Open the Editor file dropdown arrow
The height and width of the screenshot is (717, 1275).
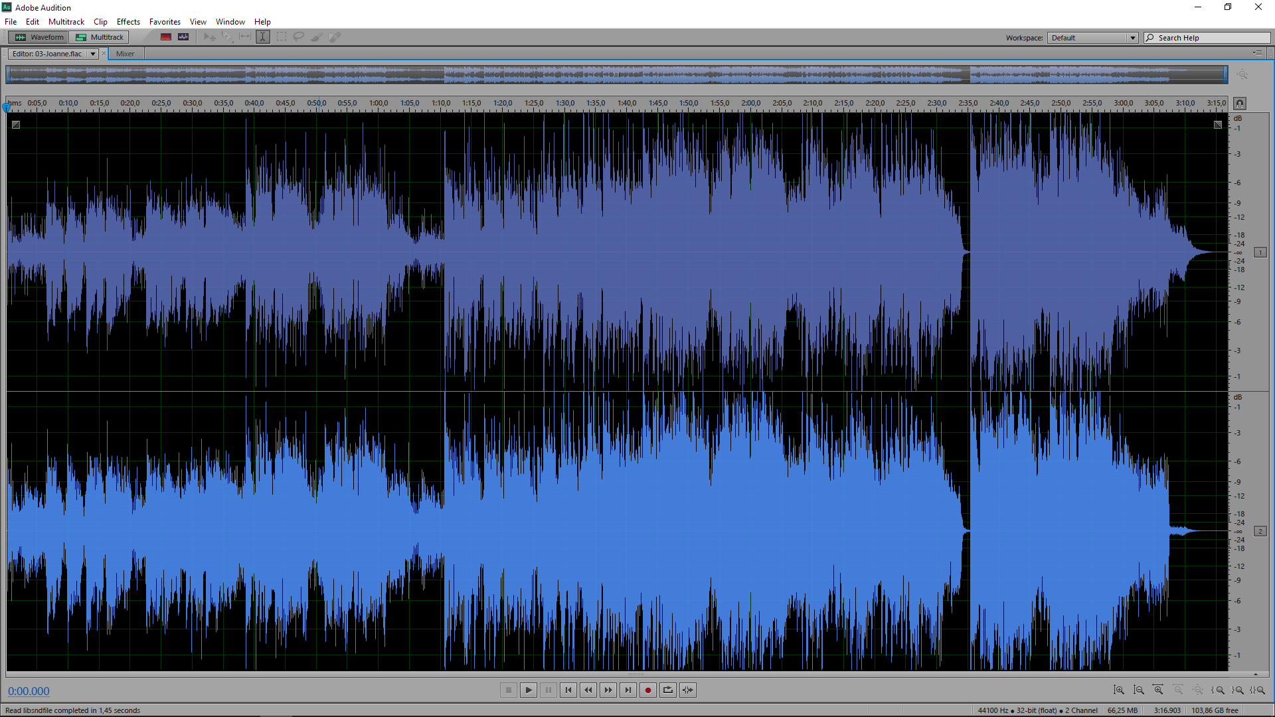click(93, 54)
